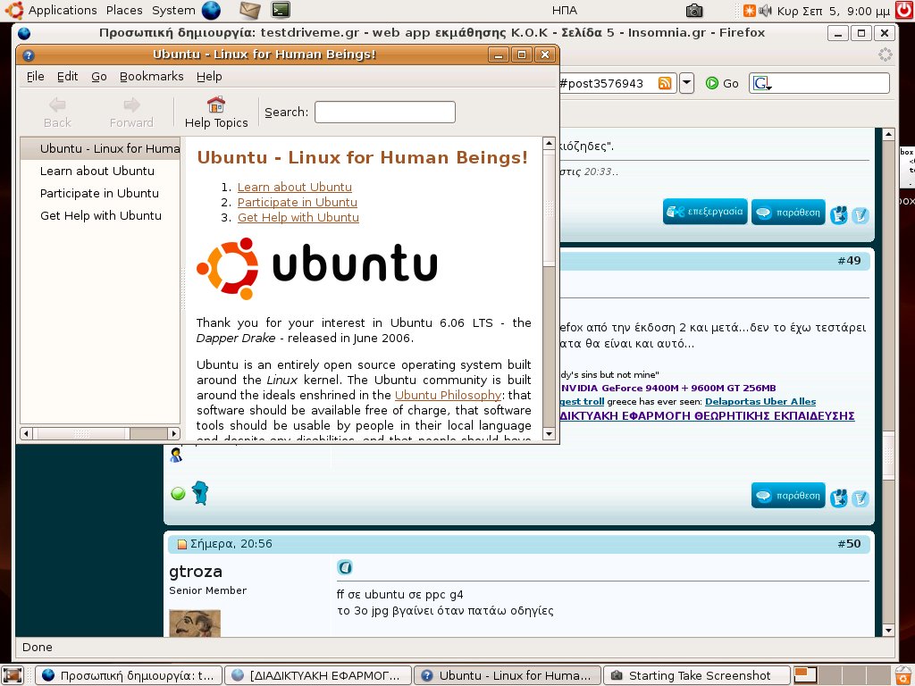Screen dimensions: 915x686
Task: Open the System menu in the top panel
Action: point(173,11)
